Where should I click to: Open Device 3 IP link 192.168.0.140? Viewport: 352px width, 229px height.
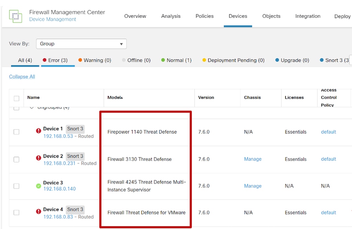point(60,189)
